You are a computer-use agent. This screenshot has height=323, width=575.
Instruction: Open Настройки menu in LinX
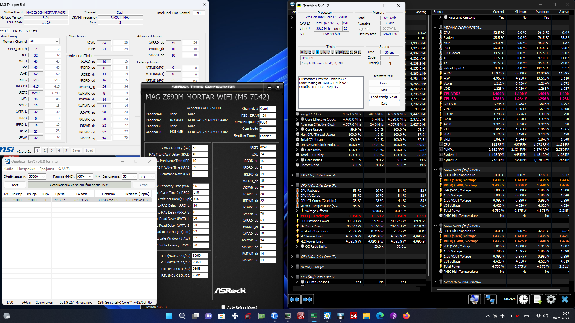(x=26, y=169)
